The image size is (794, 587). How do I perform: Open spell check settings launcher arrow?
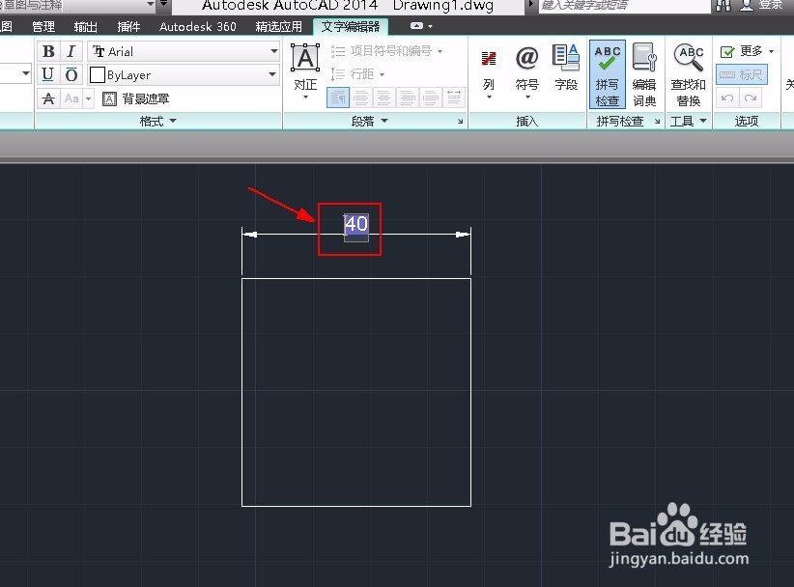click(x=657, y=122)
